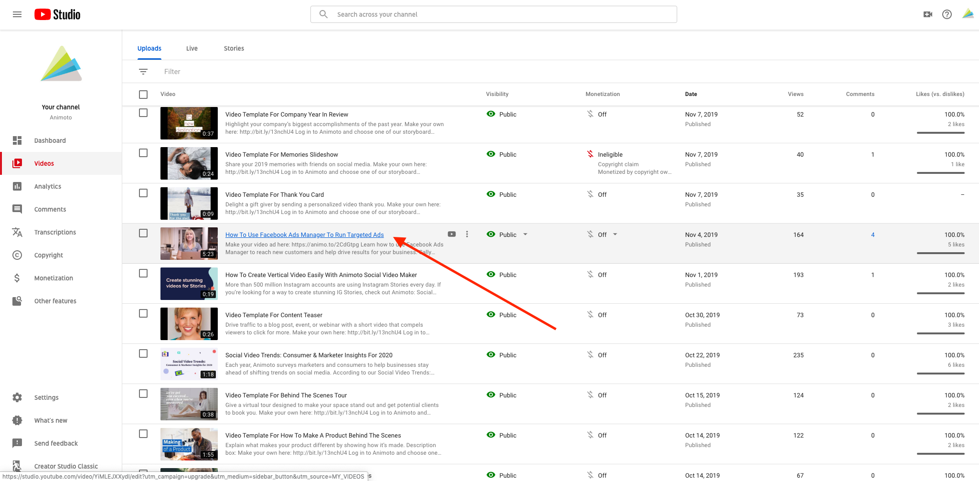The height and width of the screenshot is (481, 979).
Task: Open visibility dropdown for Facebook Ads video
Action: click(x=525, y=235)
